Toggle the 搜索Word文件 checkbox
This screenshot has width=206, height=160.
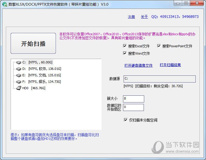[x=125, y=53]
